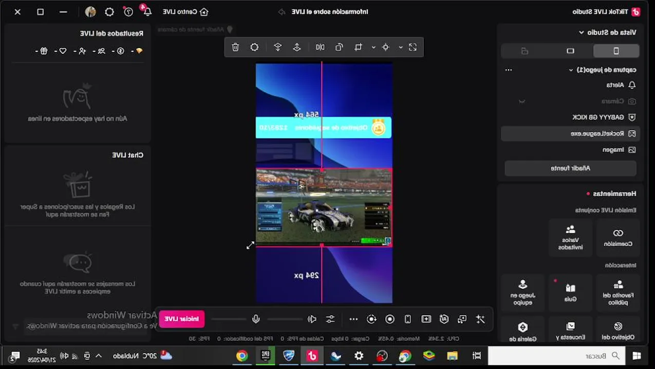Open the help question mark icon
Viewport: 655px width, 369px height.
(128, 11)
